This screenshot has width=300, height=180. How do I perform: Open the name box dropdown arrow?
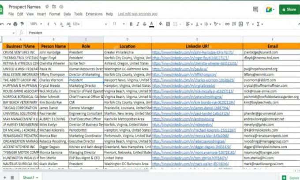click(13, 33)
